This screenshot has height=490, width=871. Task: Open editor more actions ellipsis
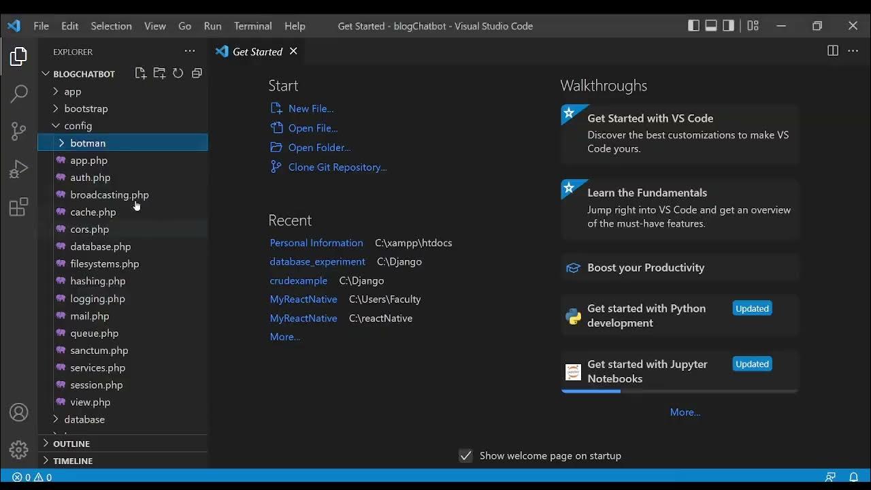point(853,51)
